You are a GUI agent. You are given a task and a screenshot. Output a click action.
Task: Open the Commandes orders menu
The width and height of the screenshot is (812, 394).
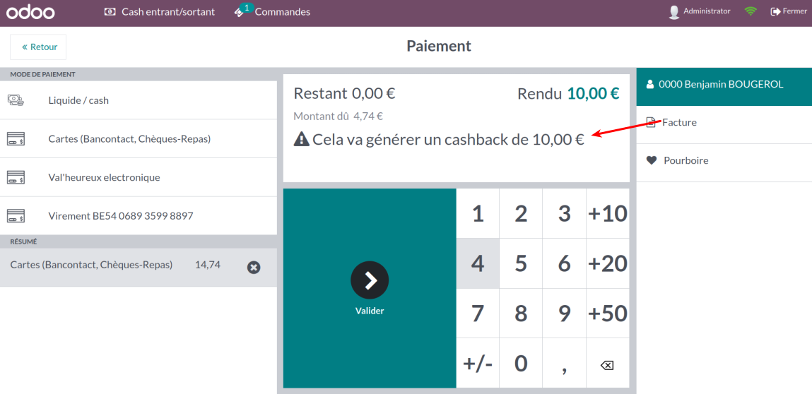pyautogui.click(x=272, y=11)
